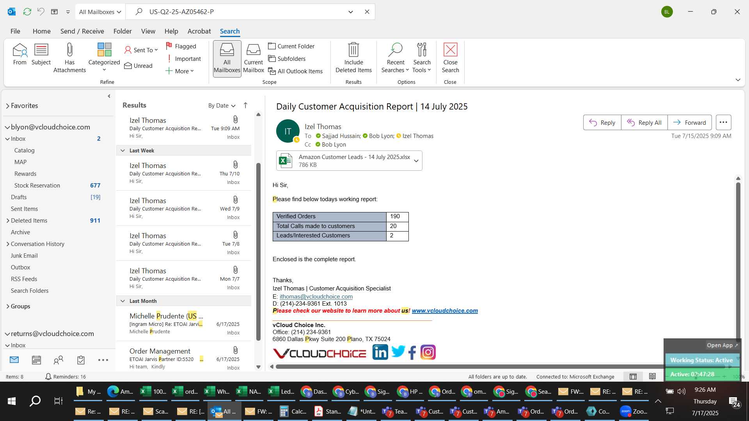749x421 pixels.
Task: Click Forward button
Action: point(689,122)
